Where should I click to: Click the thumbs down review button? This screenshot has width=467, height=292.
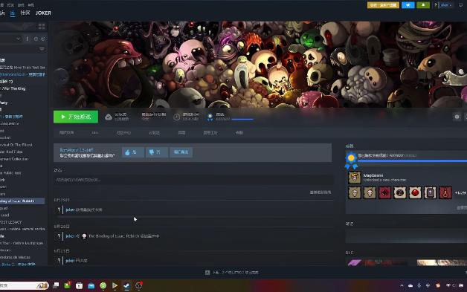coord(157,152)
